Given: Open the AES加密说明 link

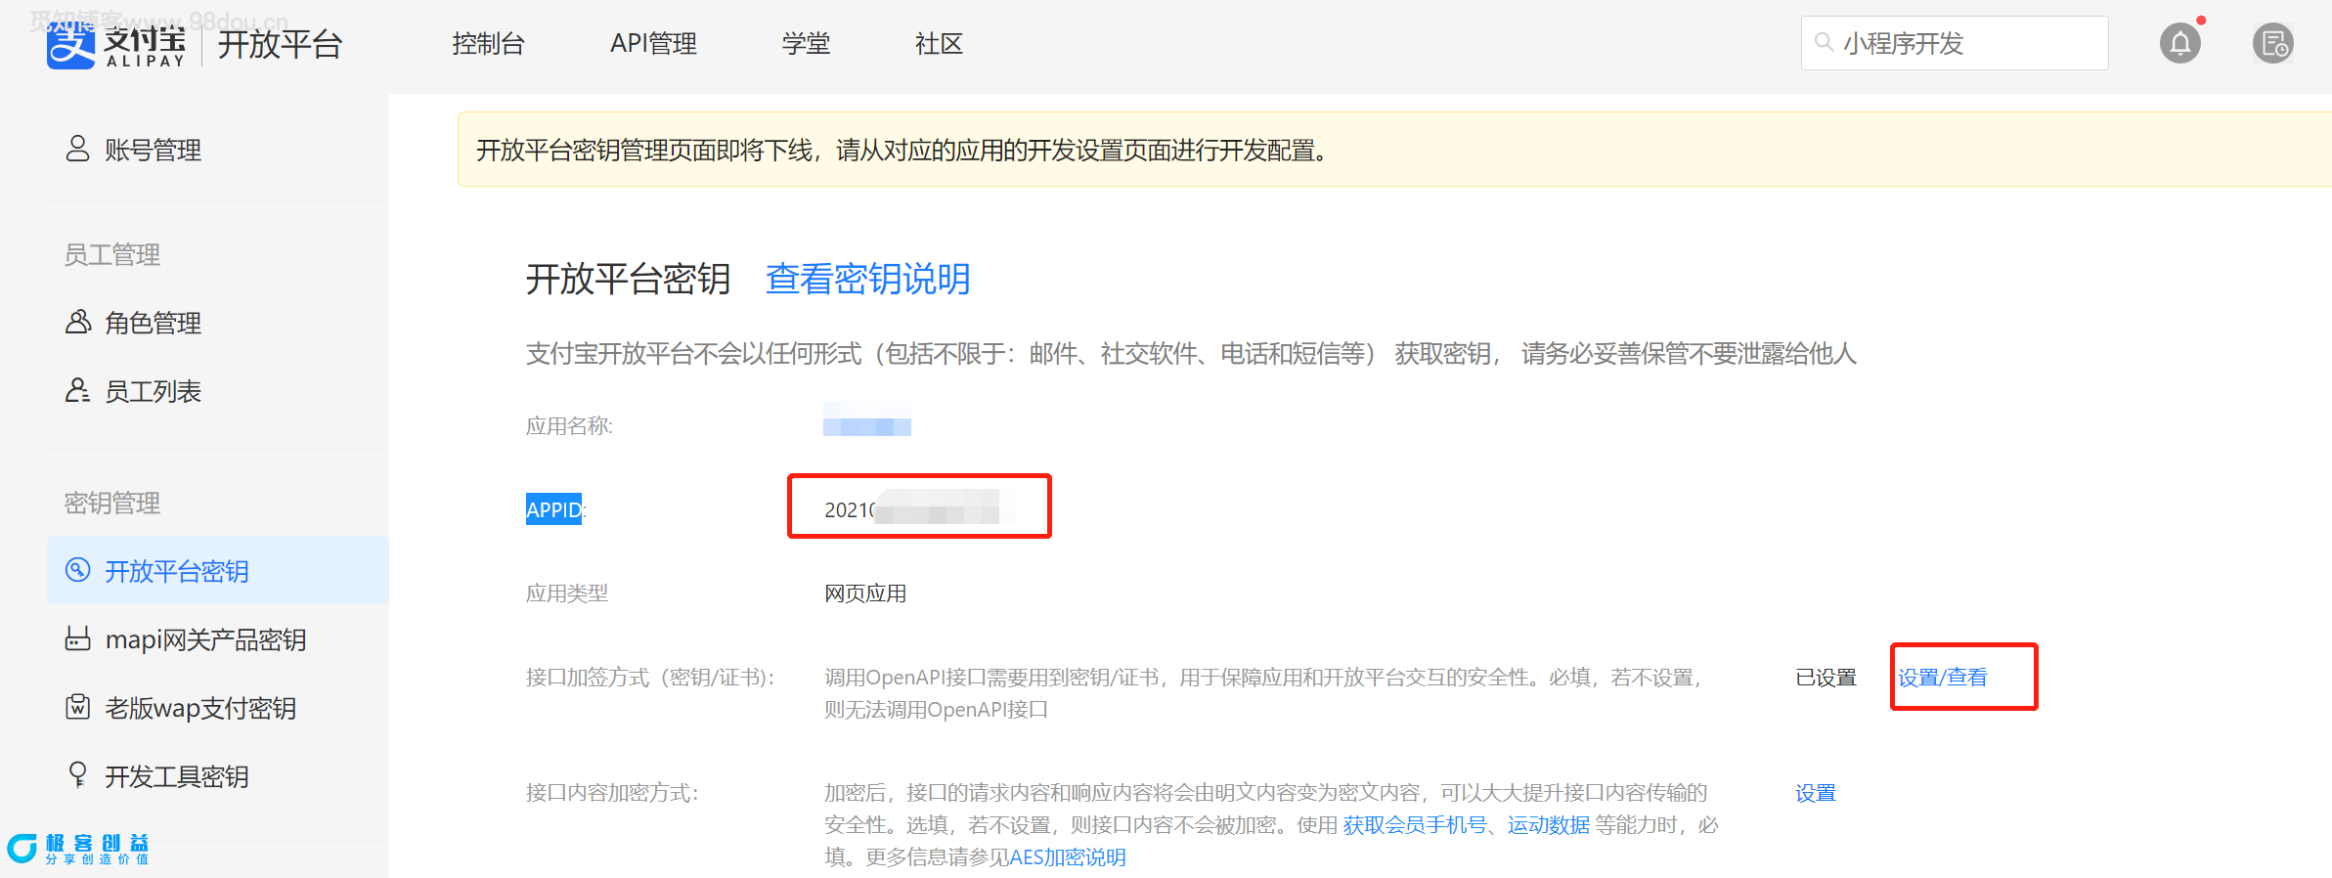Looking at the screenshot, I should point(1067,857).
